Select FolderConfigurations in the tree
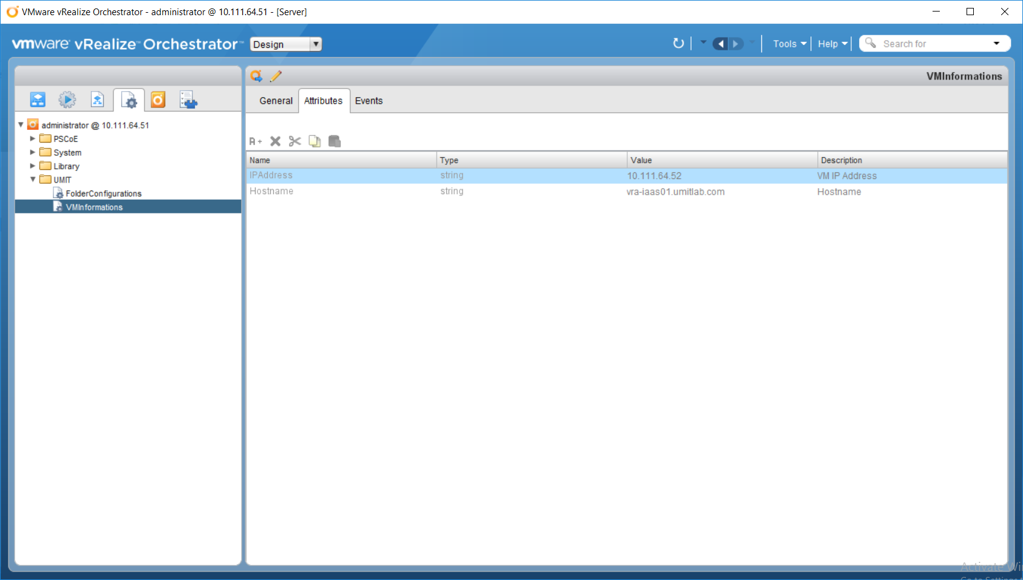Image resolution: width=1023 pixels, height=580 pixels. pyautogui.click(x=103, y=194)
